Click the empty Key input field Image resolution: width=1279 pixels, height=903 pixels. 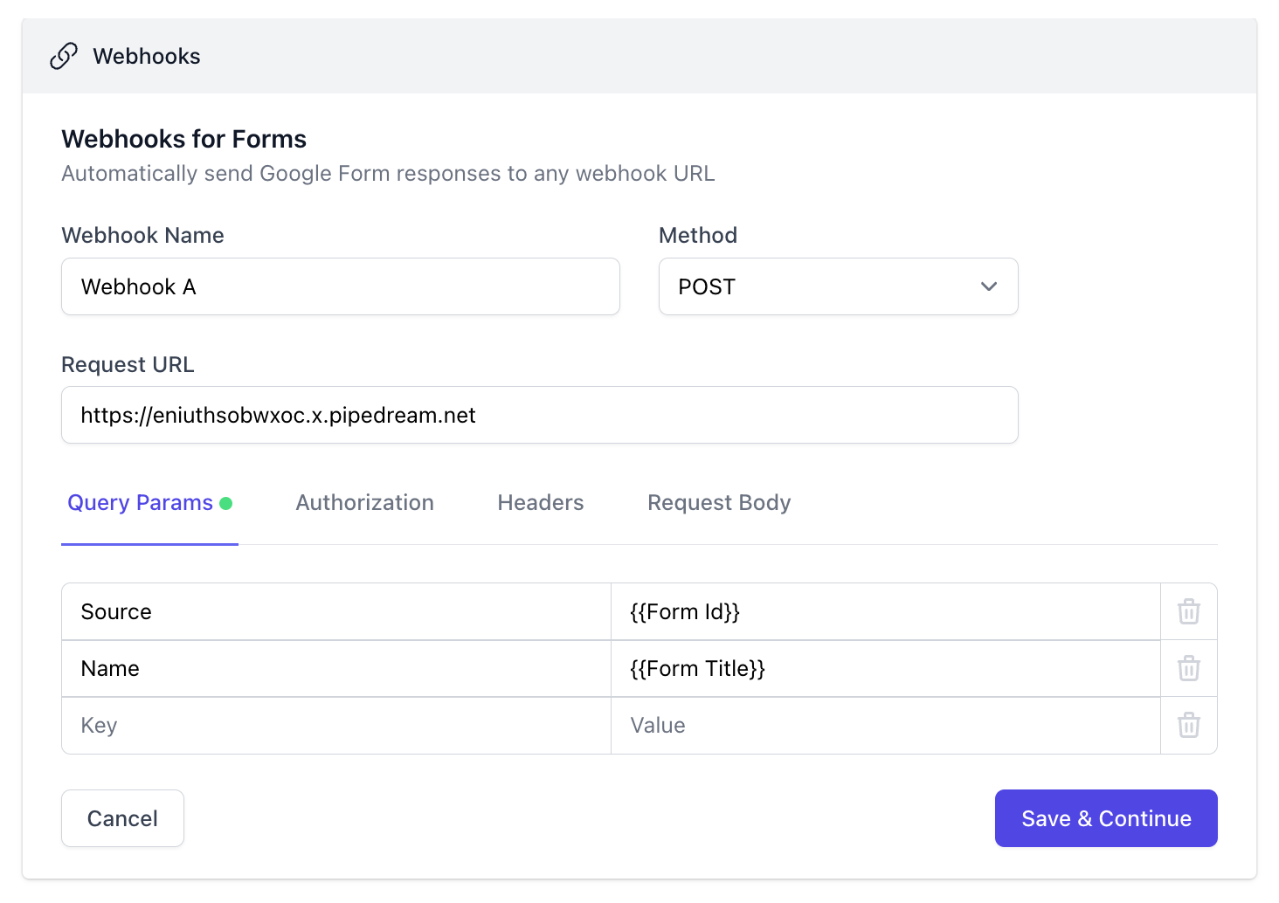tap(335, 725)
